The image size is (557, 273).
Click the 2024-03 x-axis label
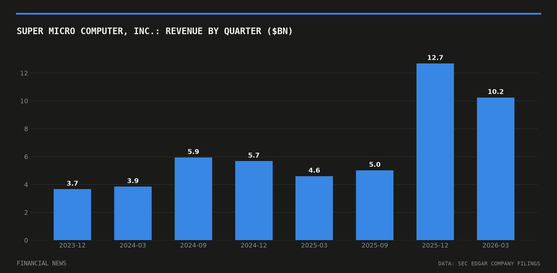pos(133,245)
